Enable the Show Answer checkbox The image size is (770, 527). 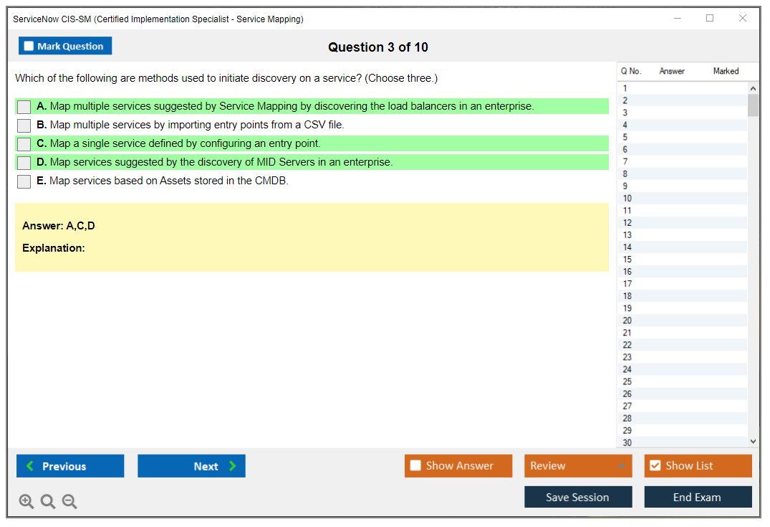415,466
